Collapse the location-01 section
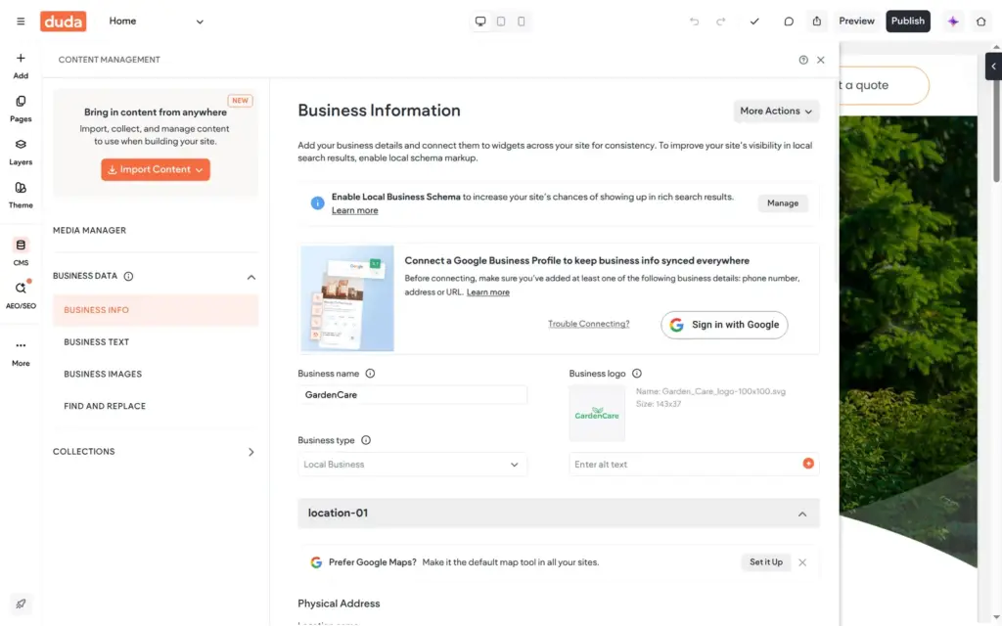This screenshot has width=1002, height=626. click(x=802, y=514)
